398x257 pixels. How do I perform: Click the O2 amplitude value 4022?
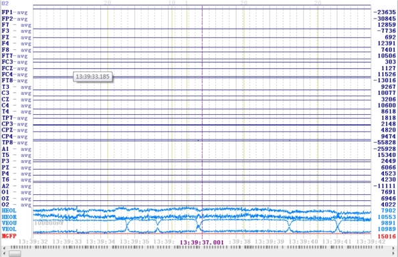pos(389,204)
